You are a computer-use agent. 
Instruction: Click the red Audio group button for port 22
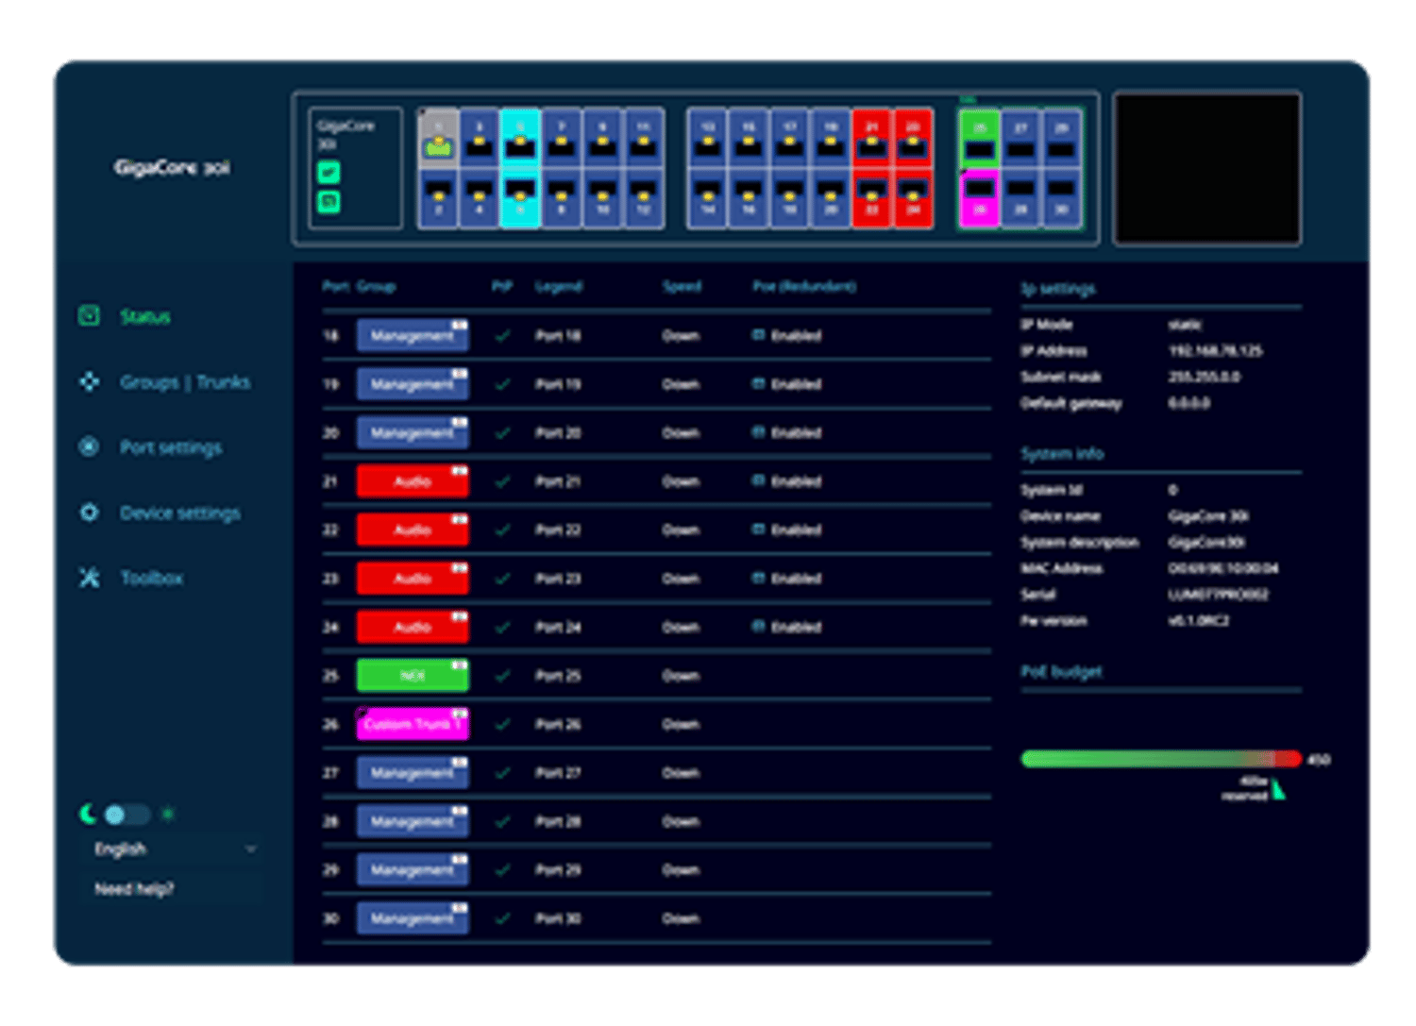coord(412,530)
